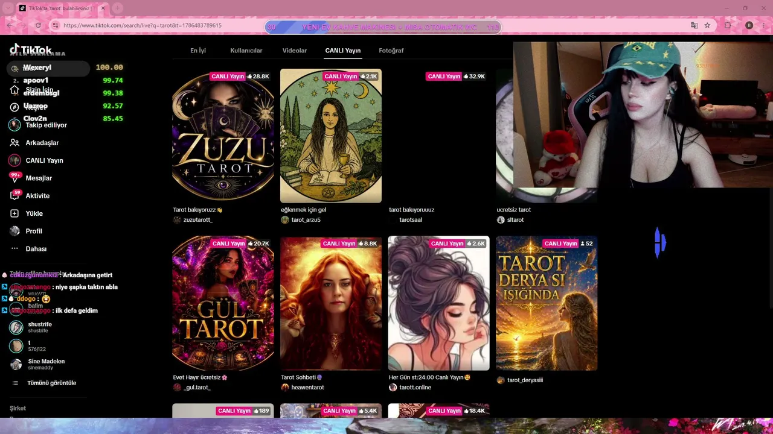
Task: Select the CANLI Yayın search tab
Action: 343,51
